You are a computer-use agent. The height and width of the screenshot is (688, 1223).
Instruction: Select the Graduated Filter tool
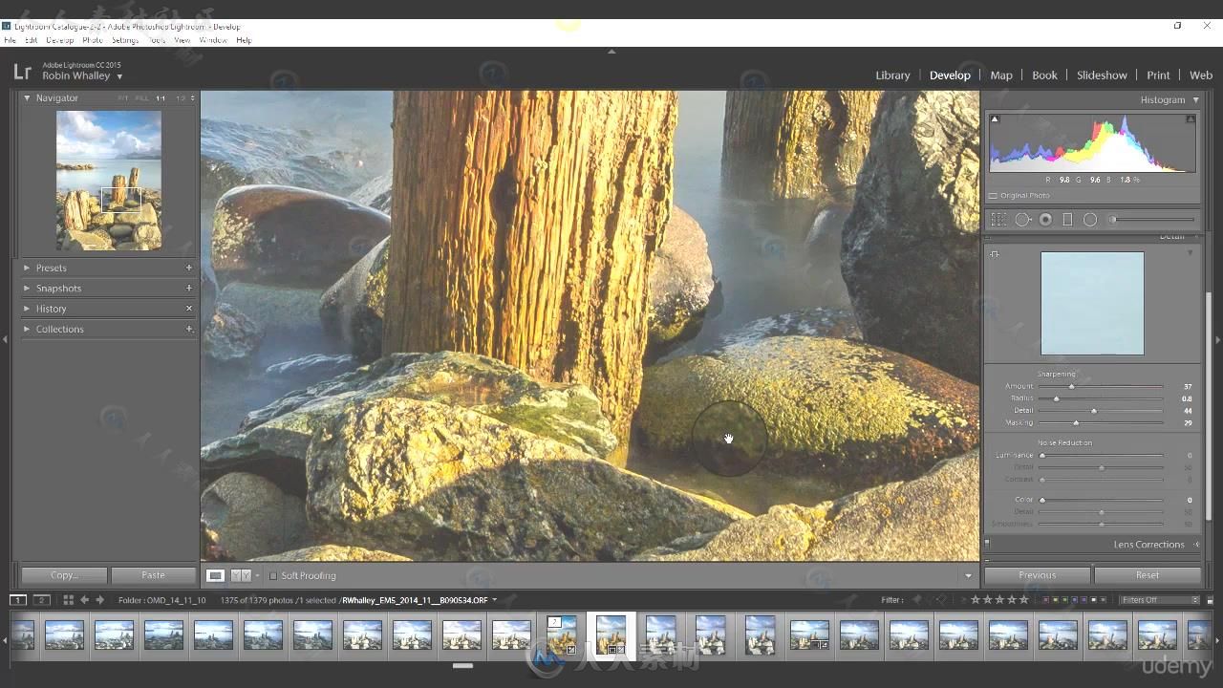(1067, 220)
